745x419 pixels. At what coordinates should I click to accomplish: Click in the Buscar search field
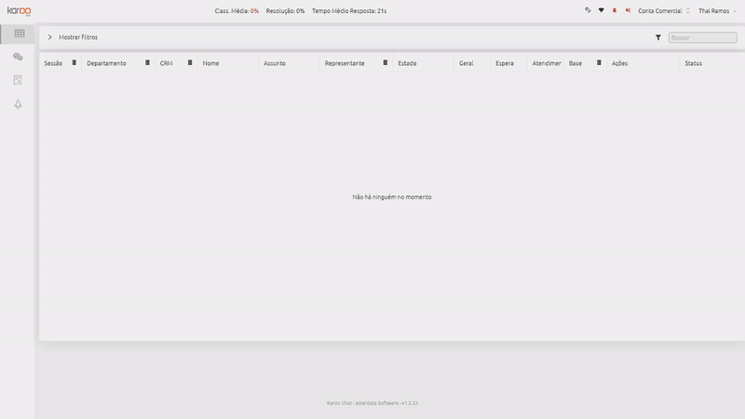pyautogui.click(x=703, y=37)
